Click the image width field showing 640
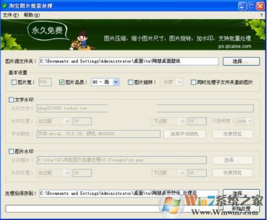The height and width of the screenshot is (220, 267). click(45, 82)
